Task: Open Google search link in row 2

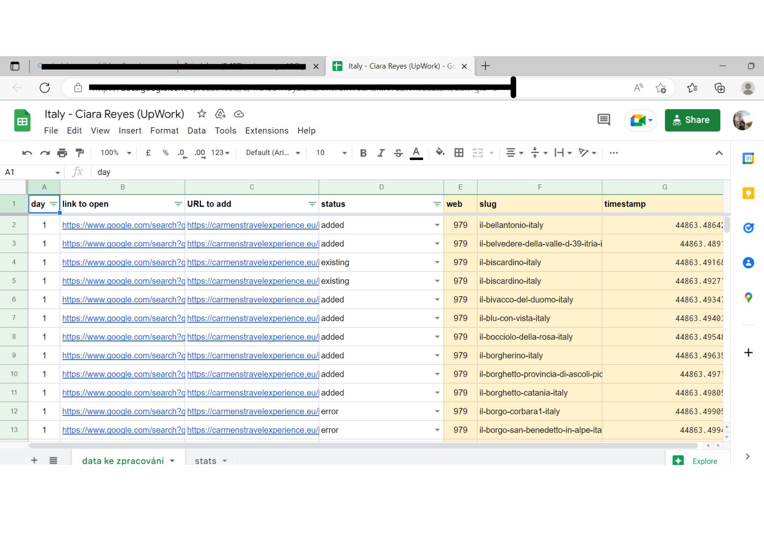Action: point(123,225)
